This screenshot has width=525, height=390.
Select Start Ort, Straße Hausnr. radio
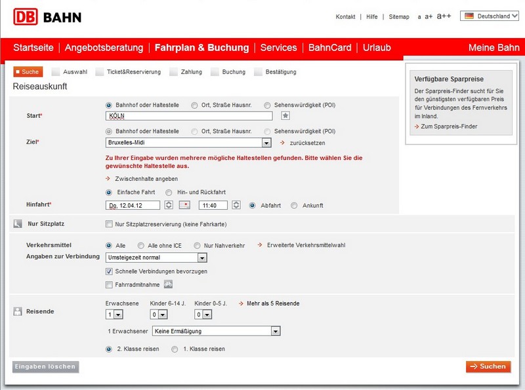[x=194, y=106]
